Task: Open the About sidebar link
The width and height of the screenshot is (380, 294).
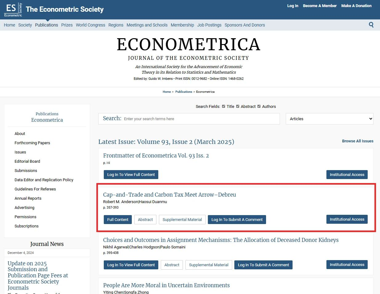Action: pos(20,133)
